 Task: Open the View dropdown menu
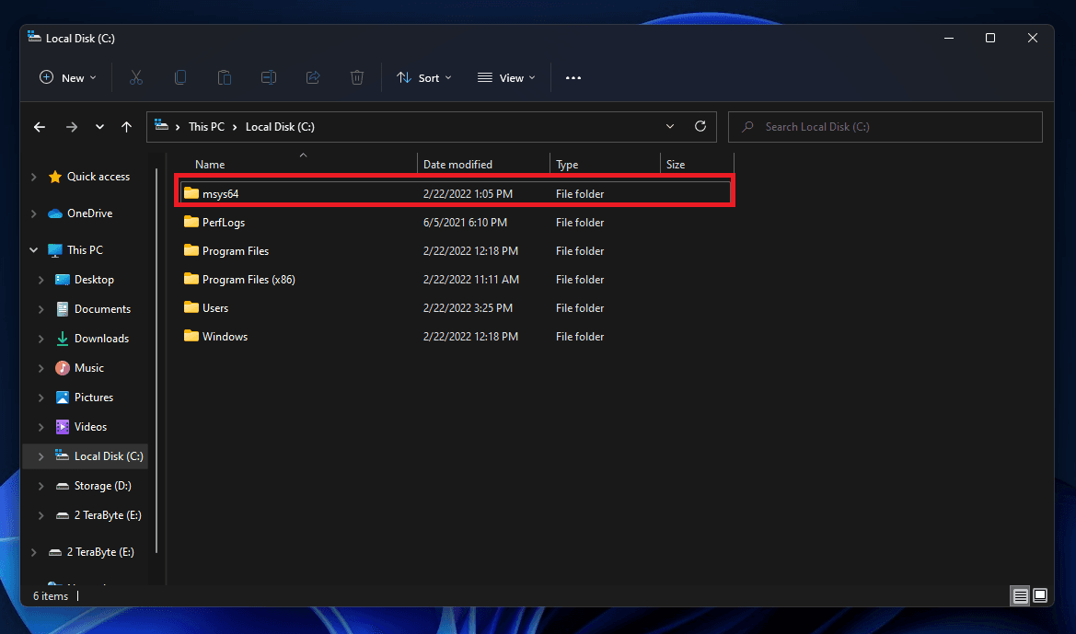pyautogui.click(x=506, y=77)
